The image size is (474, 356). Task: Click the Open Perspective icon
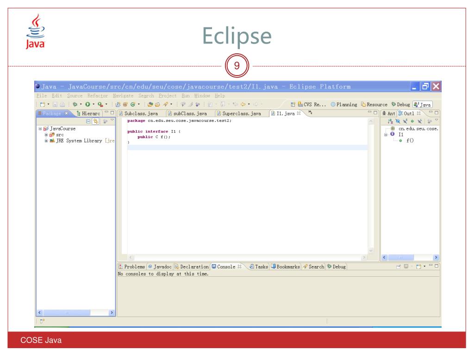(x=293, y=104)
